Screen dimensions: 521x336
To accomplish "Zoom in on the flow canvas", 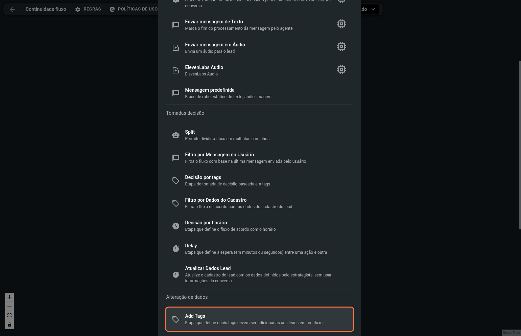I will [9, 297].
